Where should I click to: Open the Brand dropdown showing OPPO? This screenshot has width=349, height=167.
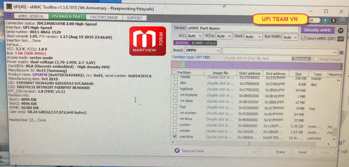pyautogui.click(x=203, y=50)
